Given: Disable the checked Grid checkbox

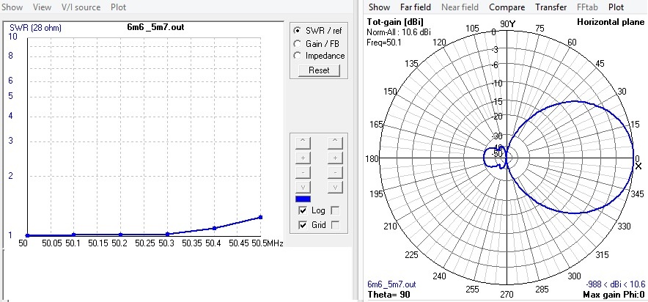Looking at the screenshot, I should [x=303, y=226].
